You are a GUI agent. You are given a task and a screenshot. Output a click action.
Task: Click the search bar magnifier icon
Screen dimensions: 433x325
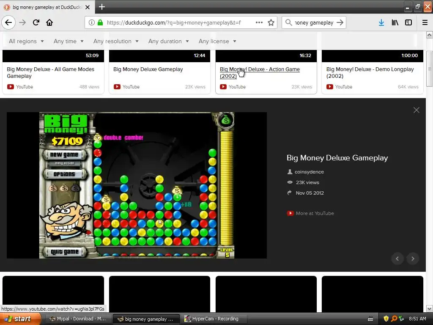[288, 22]
